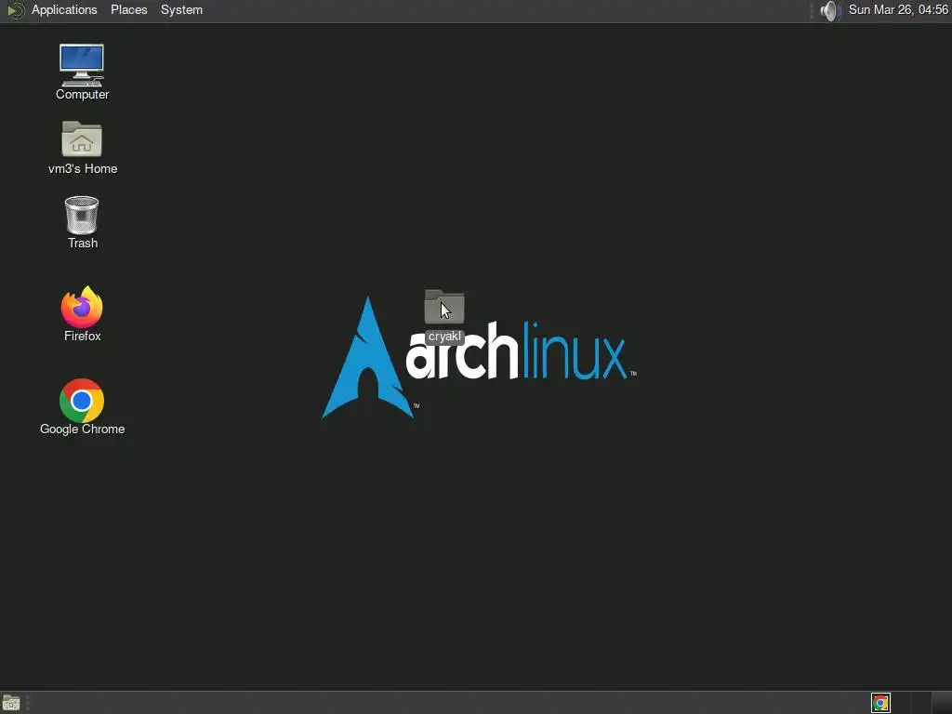Open the System menu
This screenshot has height=714, width=952.
[x=181, y=9]
